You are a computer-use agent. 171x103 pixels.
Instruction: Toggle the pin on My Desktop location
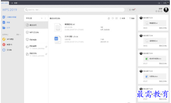coord(46,47)
